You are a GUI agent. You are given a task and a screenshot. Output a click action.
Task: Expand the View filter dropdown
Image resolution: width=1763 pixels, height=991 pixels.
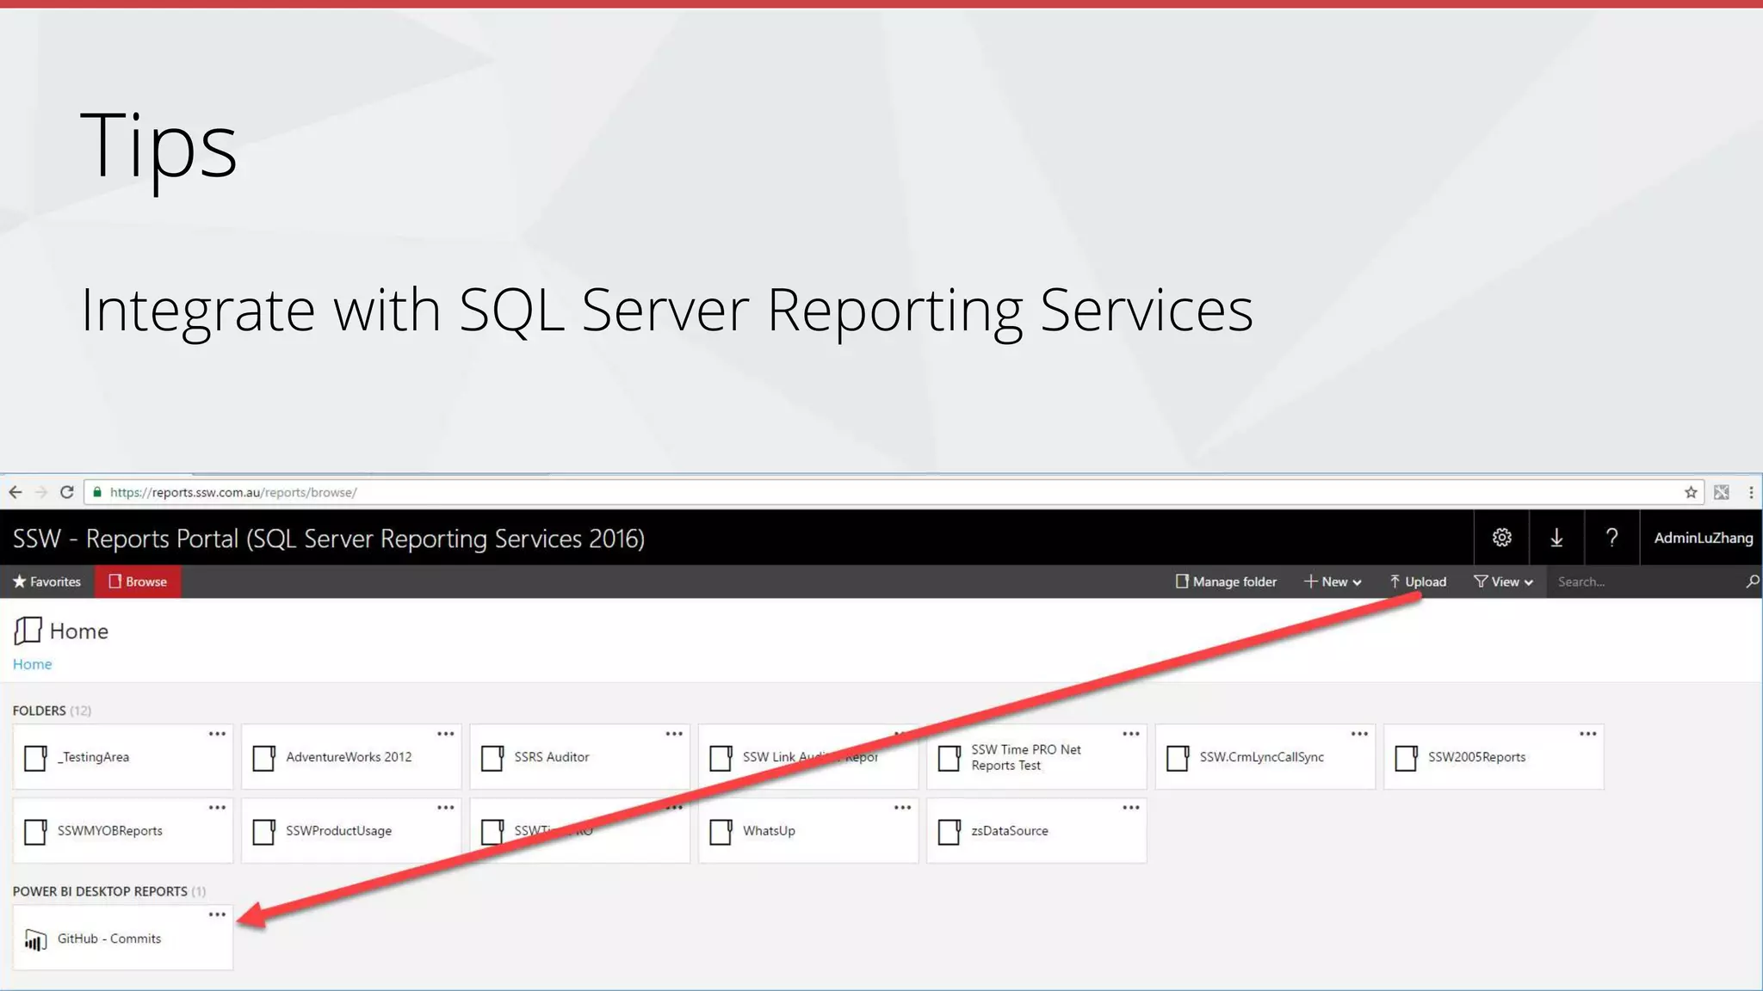click(1503, 582)
